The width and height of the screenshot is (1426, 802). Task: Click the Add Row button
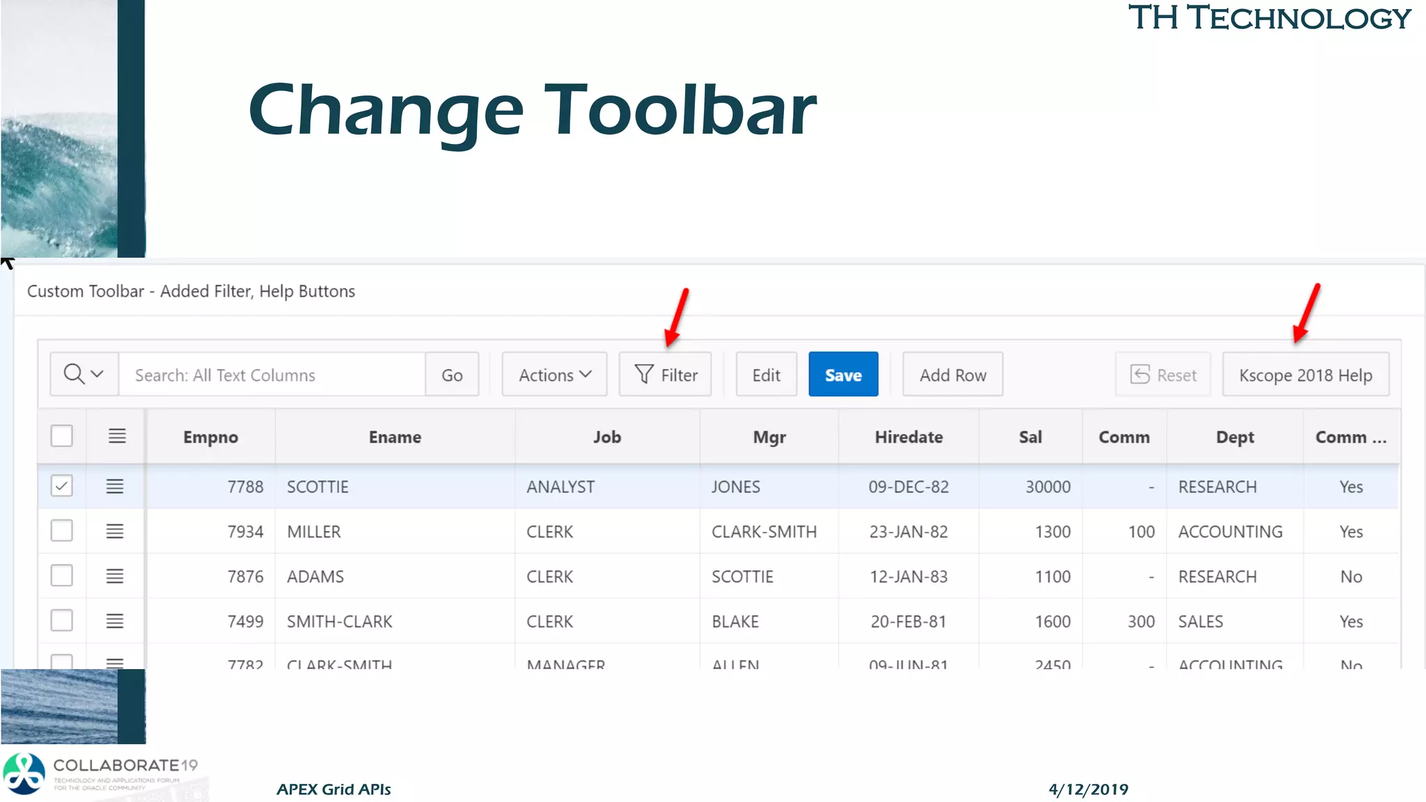tap(953, 375)
